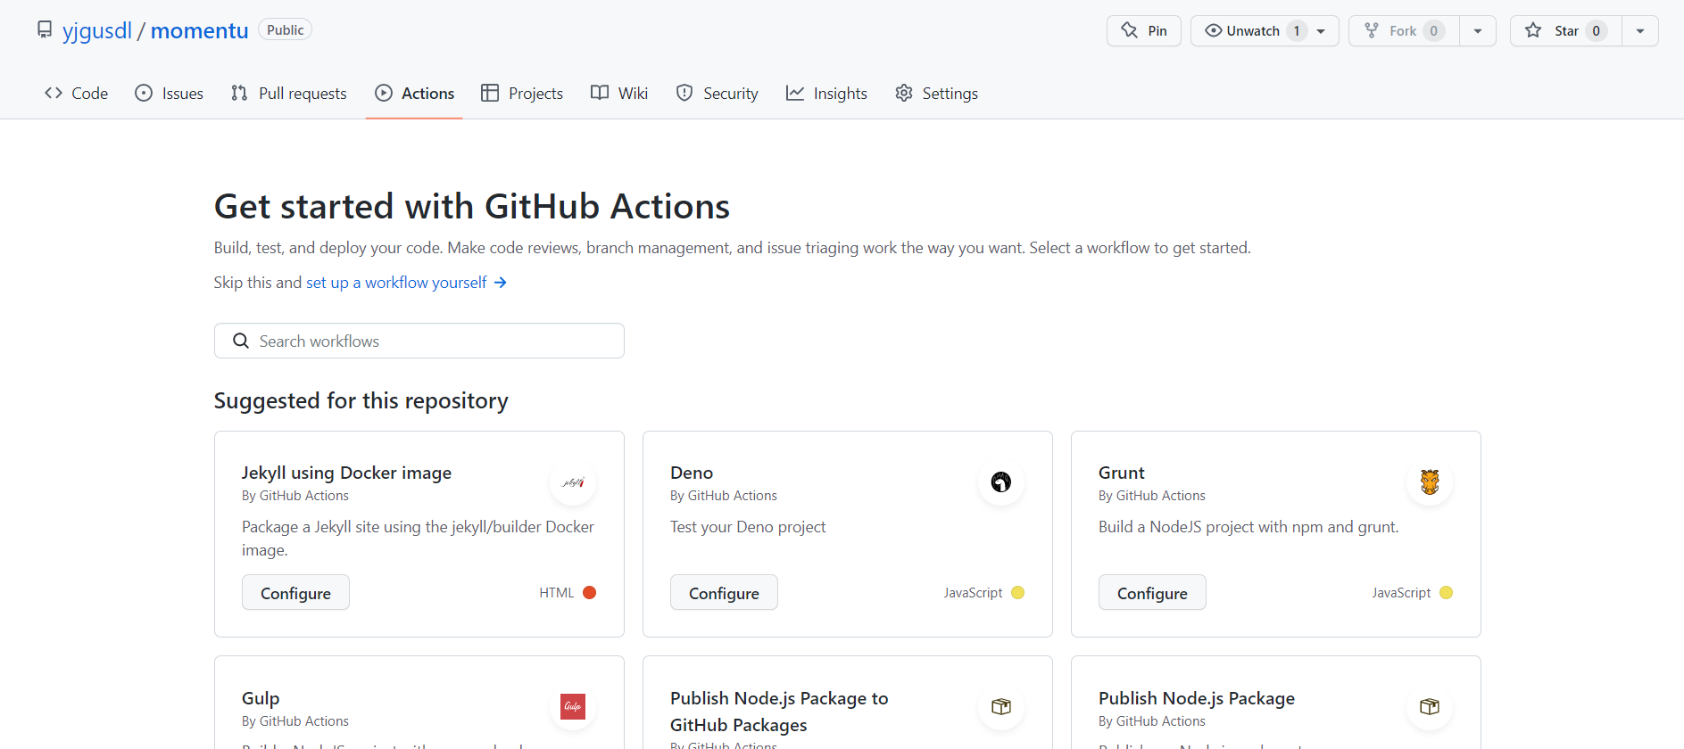Click Test your Deno project description
The height and width of the screenshot is (749, 1684).
point(748,527)
